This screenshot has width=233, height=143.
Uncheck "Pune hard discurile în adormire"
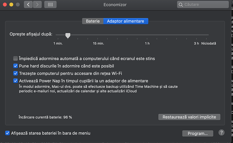coord(16,66)
